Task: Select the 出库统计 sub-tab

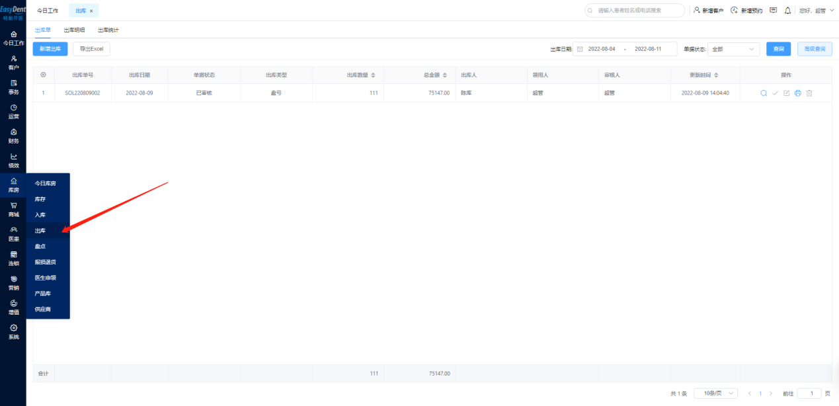Action: [108, 30]
